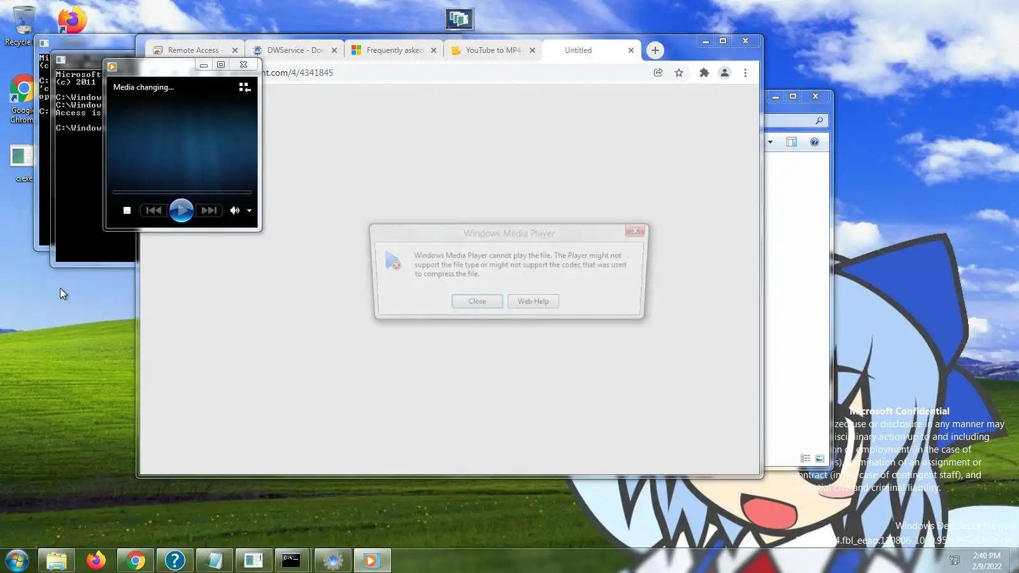Click the Media Player seek bar
1019x573 pixels.
[182, 192]
